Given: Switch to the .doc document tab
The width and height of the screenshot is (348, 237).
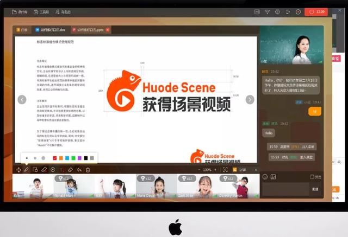Looking at the screenshot, I should point(51,30).
